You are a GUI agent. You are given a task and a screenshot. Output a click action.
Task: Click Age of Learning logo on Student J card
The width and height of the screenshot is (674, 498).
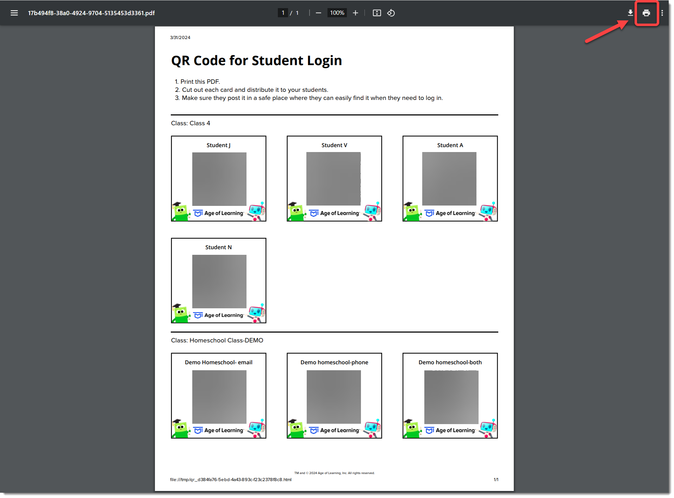pos(219,213)
